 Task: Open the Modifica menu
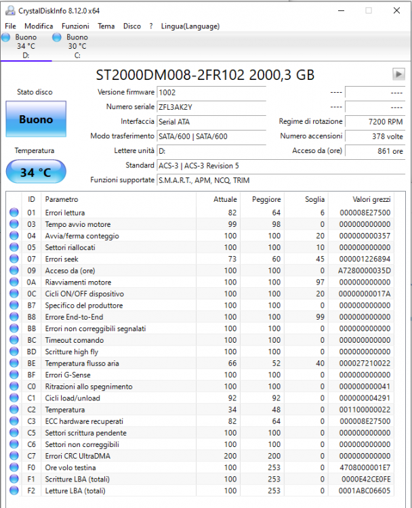[x=39, y=26]
